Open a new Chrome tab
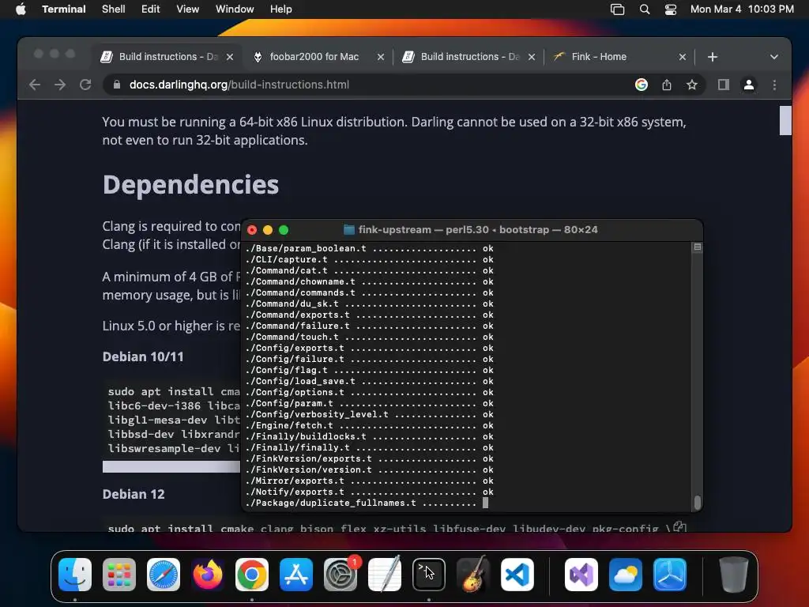The height and width of the screenshot is (607, 809). coord(713,57)
